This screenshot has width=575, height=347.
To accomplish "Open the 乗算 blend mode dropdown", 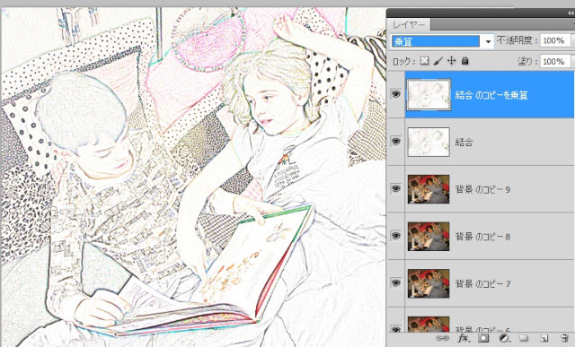I will [442, 41].
